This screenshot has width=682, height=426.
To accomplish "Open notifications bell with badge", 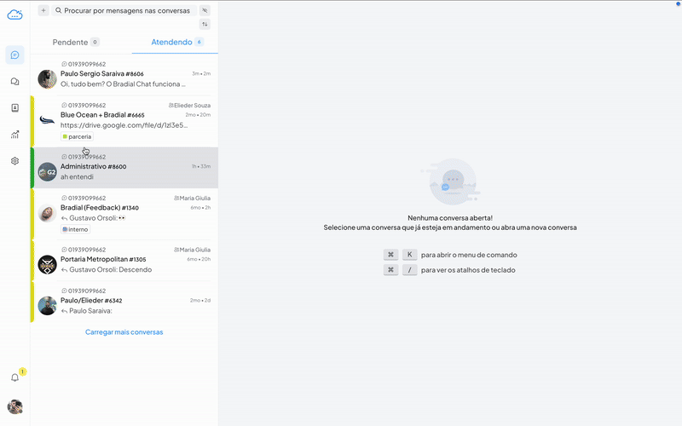I will coord(14,377).
